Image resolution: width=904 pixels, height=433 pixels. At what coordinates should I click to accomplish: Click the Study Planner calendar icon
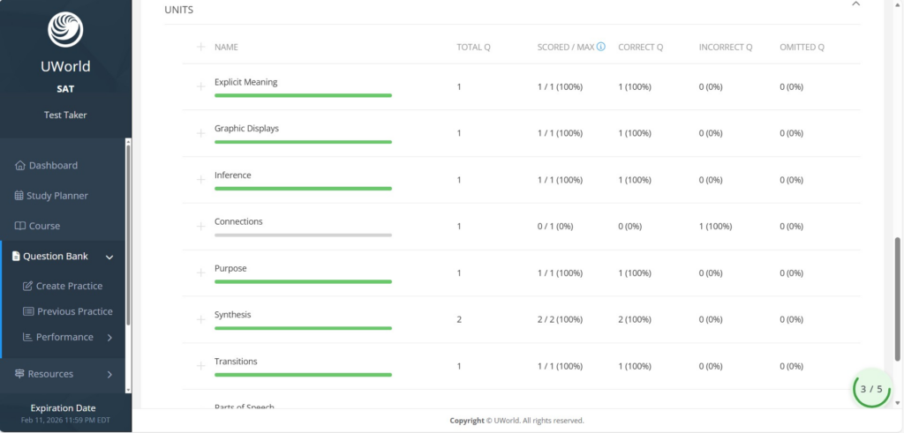pyautogui.click(x=19, y=196)
